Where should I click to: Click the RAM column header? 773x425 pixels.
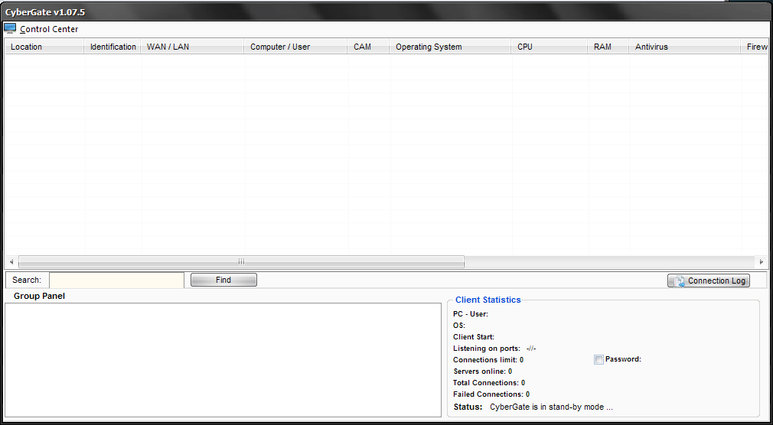608,47
